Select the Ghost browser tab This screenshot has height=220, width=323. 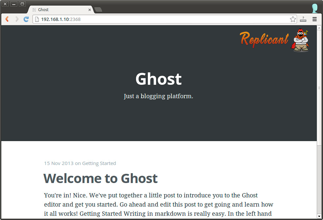tap(61, 9)
